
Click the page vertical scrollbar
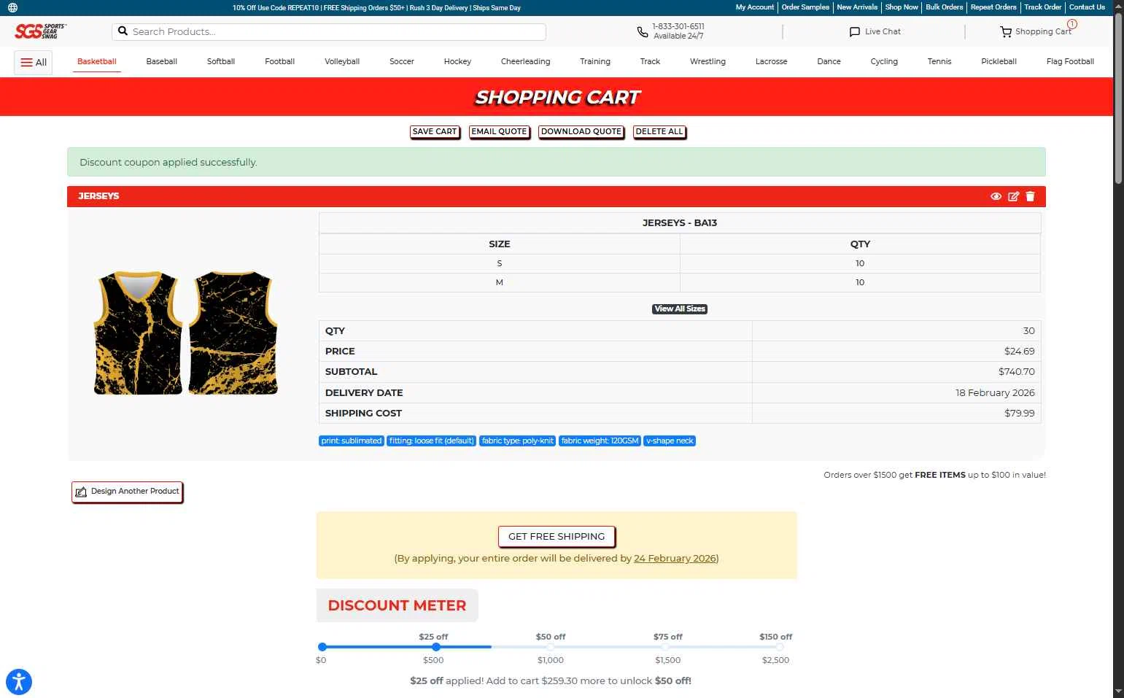(1118, 98)
